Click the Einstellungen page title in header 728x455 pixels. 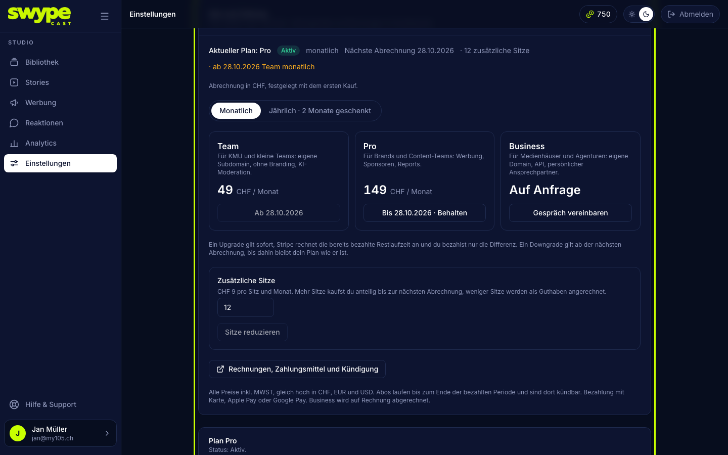click(153, 14)
